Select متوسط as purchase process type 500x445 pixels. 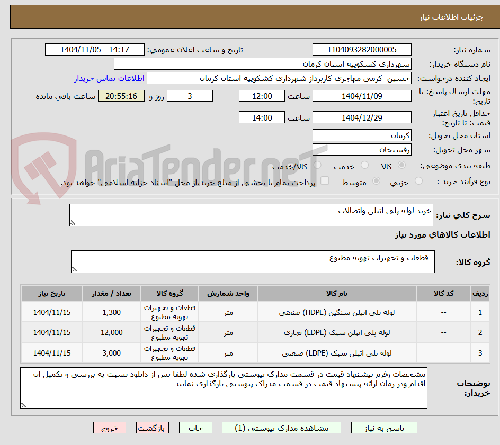pos(376,180)
